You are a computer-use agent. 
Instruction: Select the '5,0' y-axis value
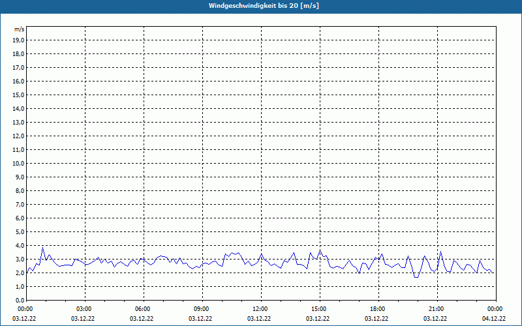pos(20,232)
